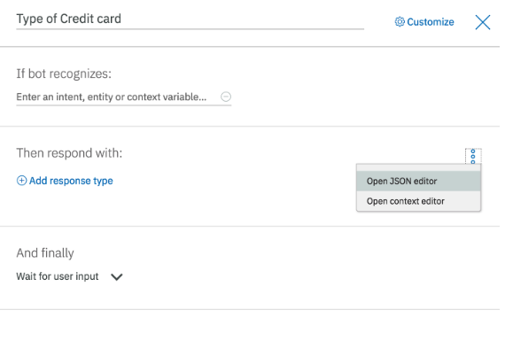Click the blank area of the node name field
505x349 pixels.
click(242, 19)
